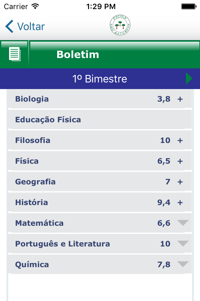The width and height of the screenshot is (200, 301).
Task: Open the Boletim document icon
Action: tap(15, 54)
